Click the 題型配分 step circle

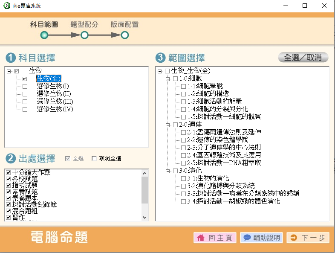(x=84, y=35)
